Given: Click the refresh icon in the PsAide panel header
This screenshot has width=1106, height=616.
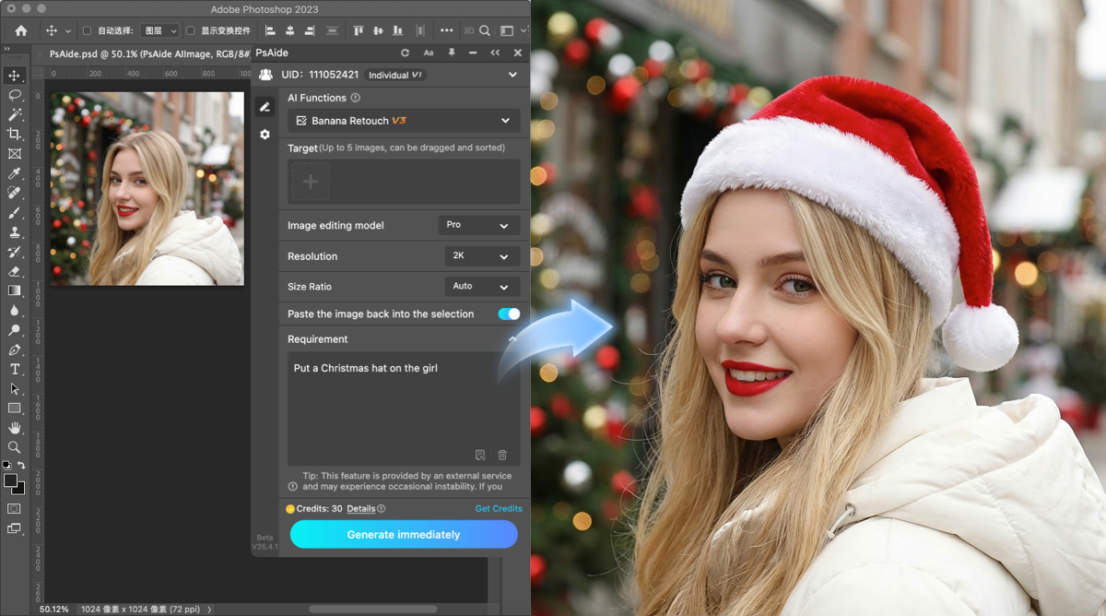Looking at the screenshot, I should [x=405, y=53].
